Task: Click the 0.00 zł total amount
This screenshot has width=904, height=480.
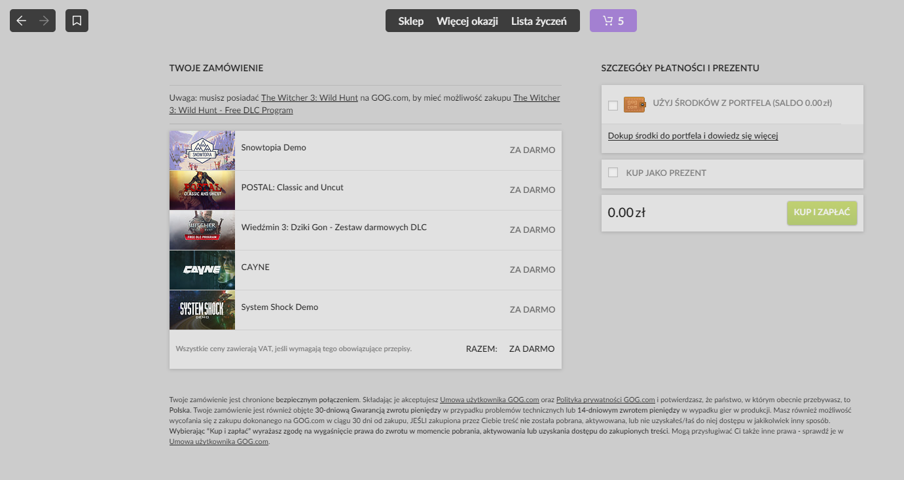Action: tap(626, 213)
